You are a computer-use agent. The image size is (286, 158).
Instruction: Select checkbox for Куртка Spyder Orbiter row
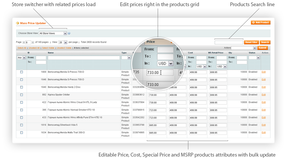21,95
